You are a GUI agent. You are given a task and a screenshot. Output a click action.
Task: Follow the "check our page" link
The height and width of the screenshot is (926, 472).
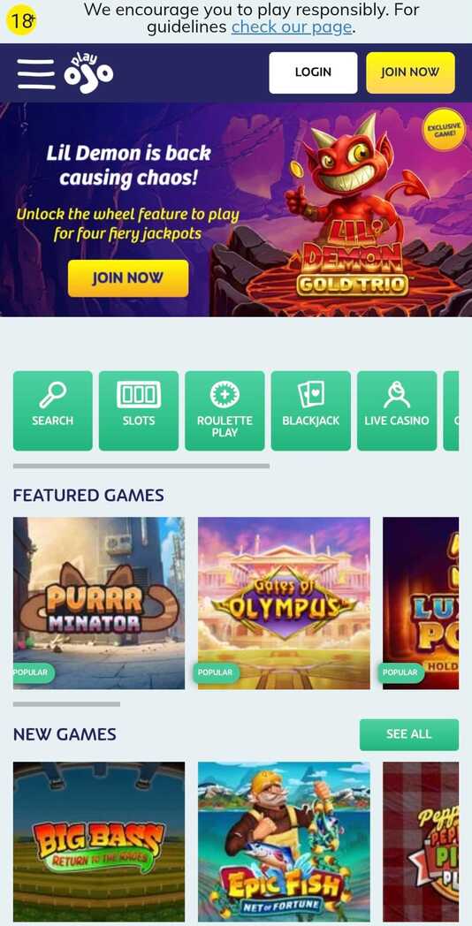tap(292, 27)
